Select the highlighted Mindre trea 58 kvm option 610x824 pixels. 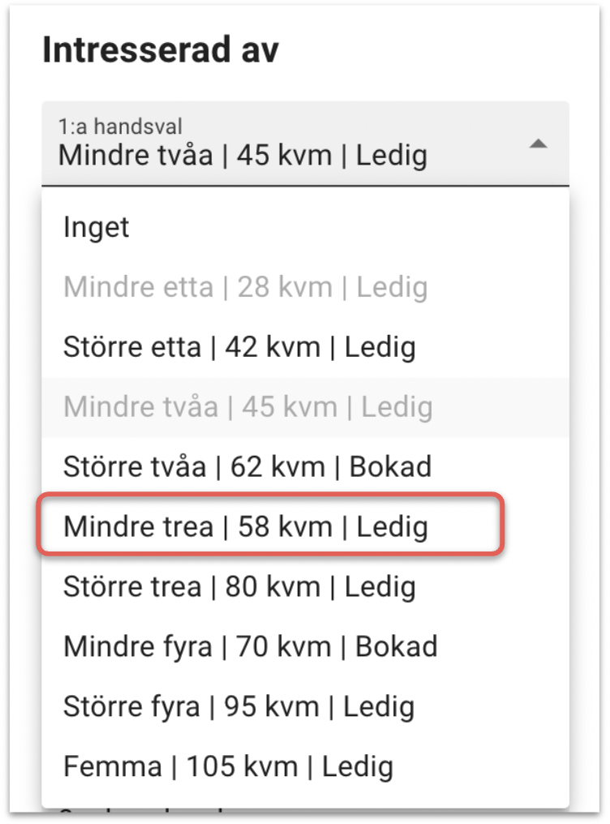coord(245,527)
